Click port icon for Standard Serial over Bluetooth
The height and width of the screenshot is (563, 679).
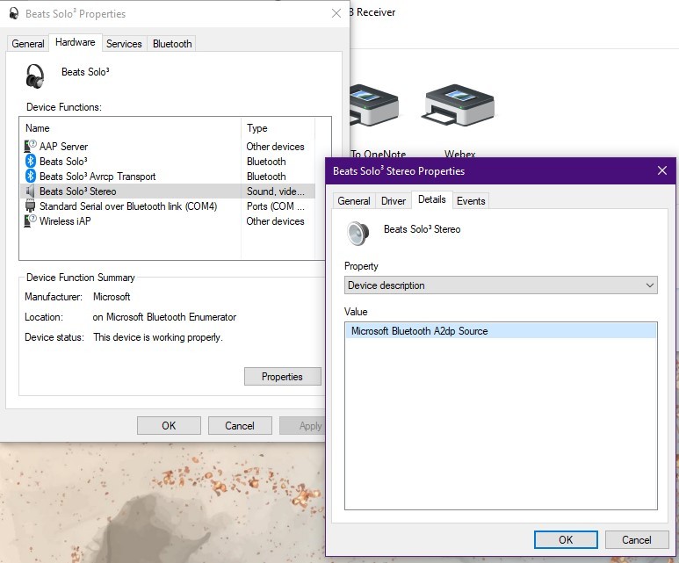pos(30,206)
